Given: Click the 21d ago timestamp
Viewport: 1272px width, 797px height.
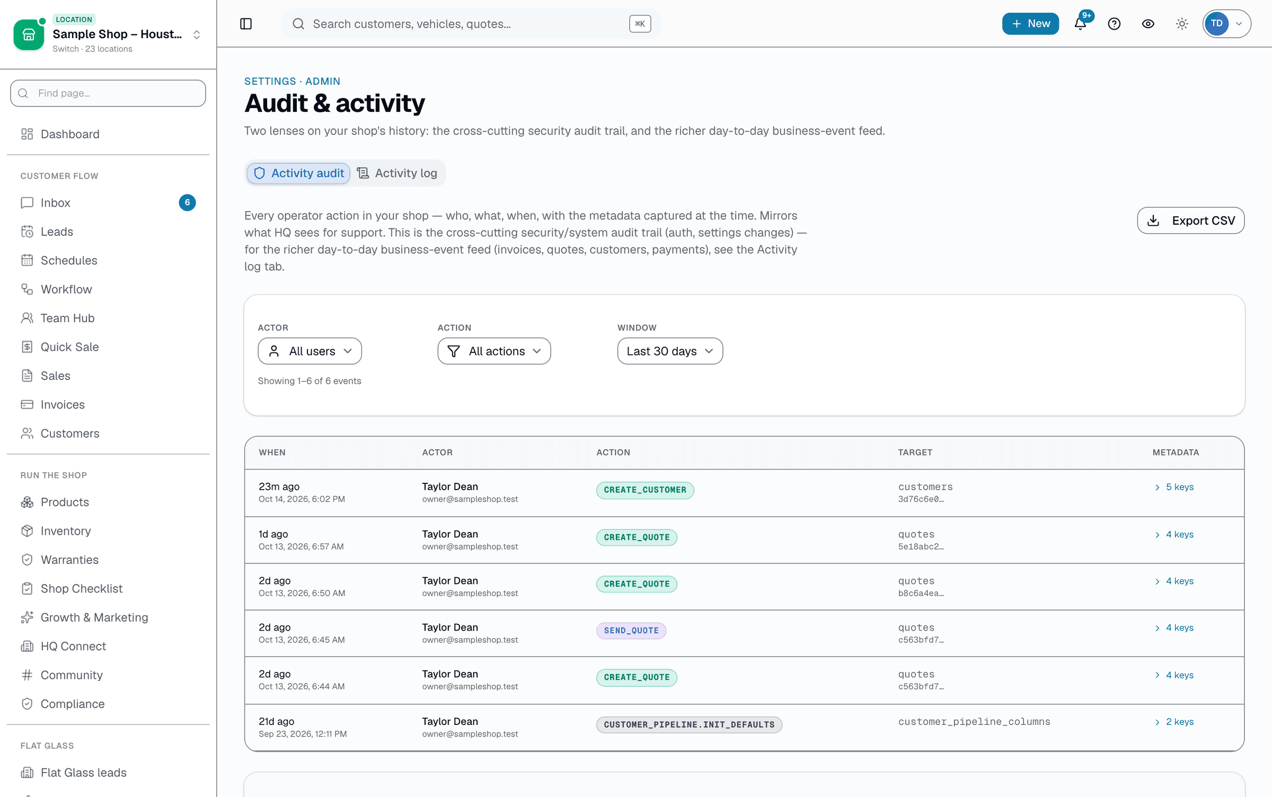Looking at the screenshot, I should pos(277,721).
